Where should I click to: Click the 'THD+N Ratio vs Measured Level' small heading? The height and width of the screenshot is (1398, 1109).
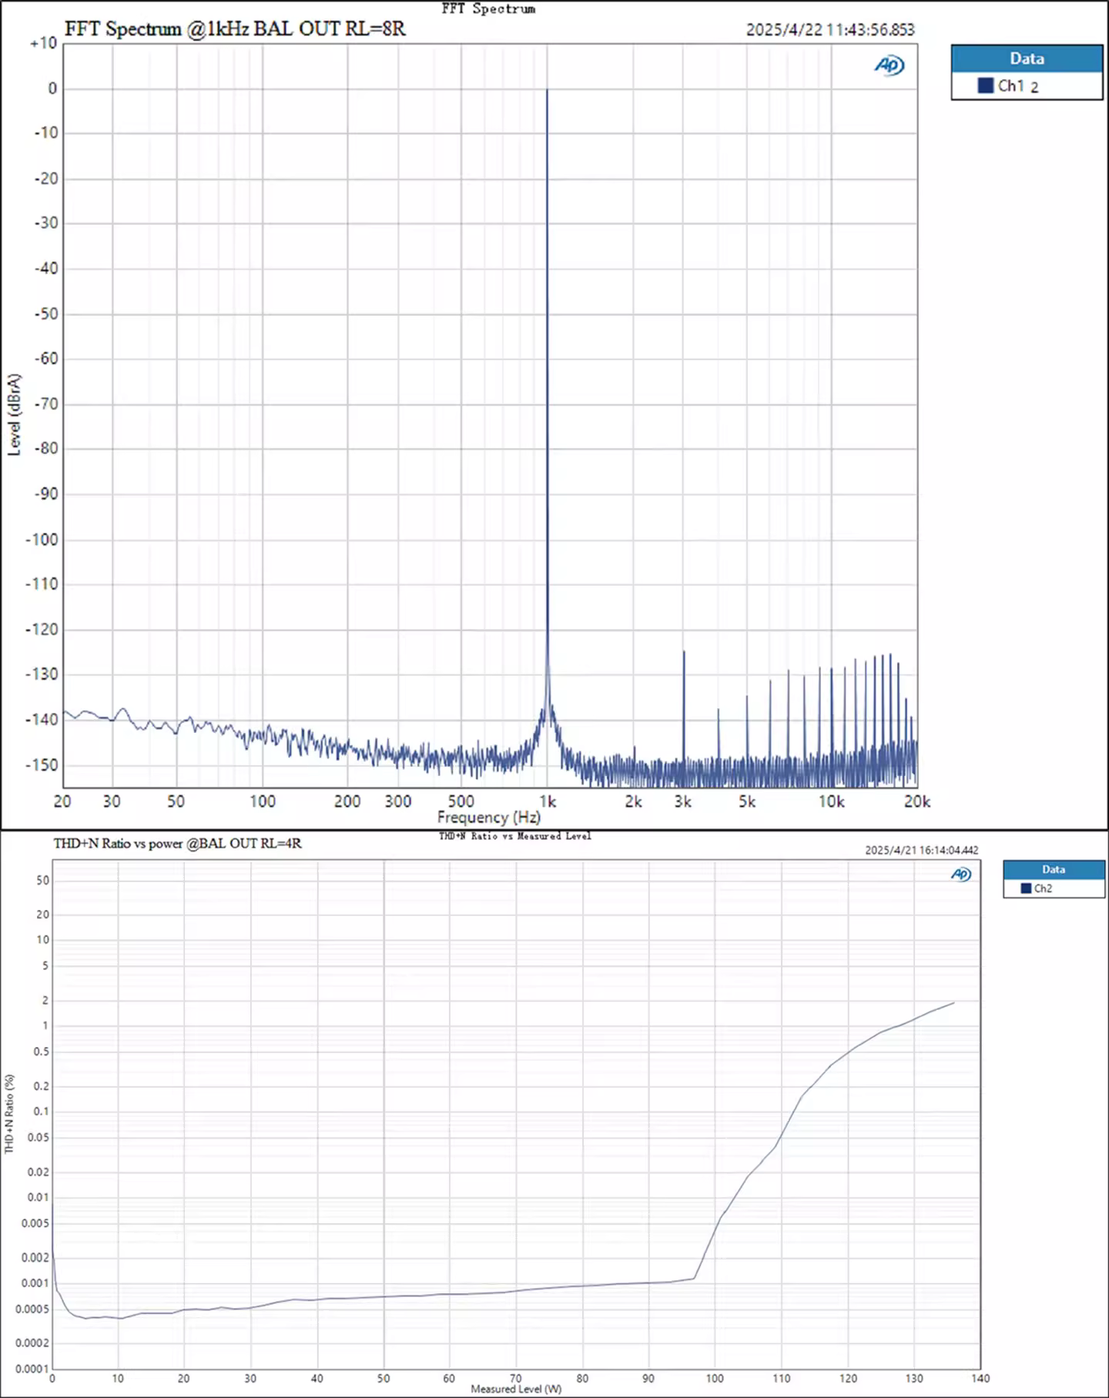point(515,835)
